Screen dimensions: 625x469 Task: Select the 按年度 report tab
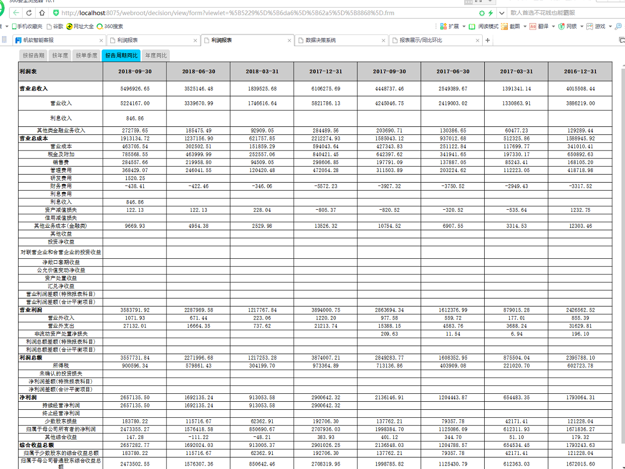(x=60, y=56)
